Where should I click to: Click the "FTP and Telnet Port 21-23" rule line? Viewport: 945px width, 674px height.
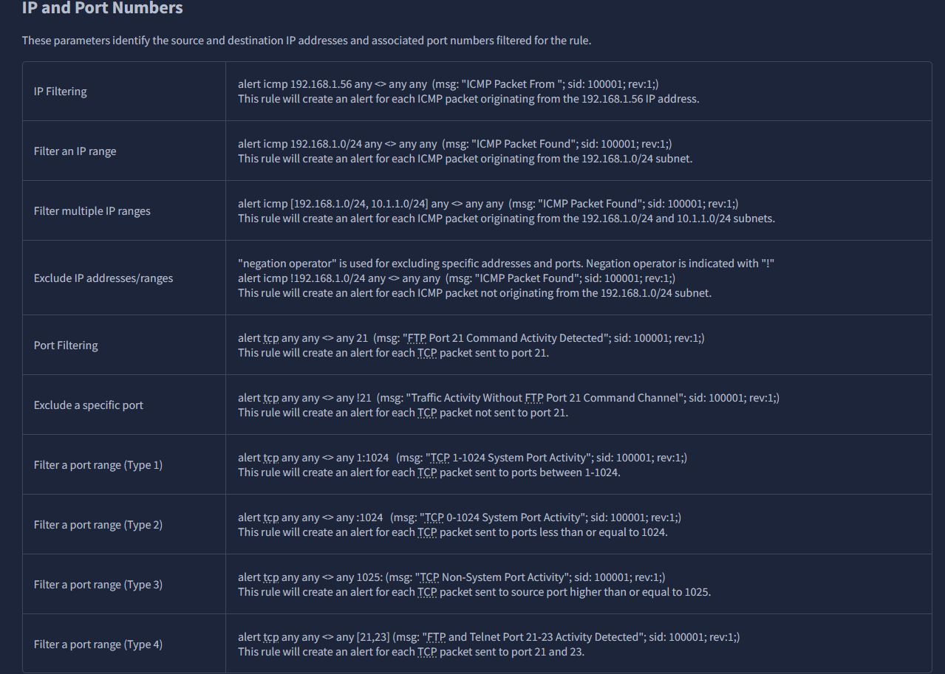[x=488, y=637]
